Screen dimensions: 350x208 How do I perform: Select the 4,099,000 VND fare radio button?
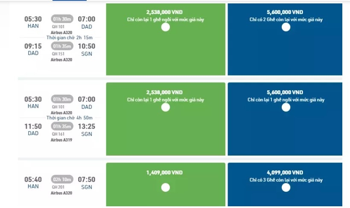[286, 187]
